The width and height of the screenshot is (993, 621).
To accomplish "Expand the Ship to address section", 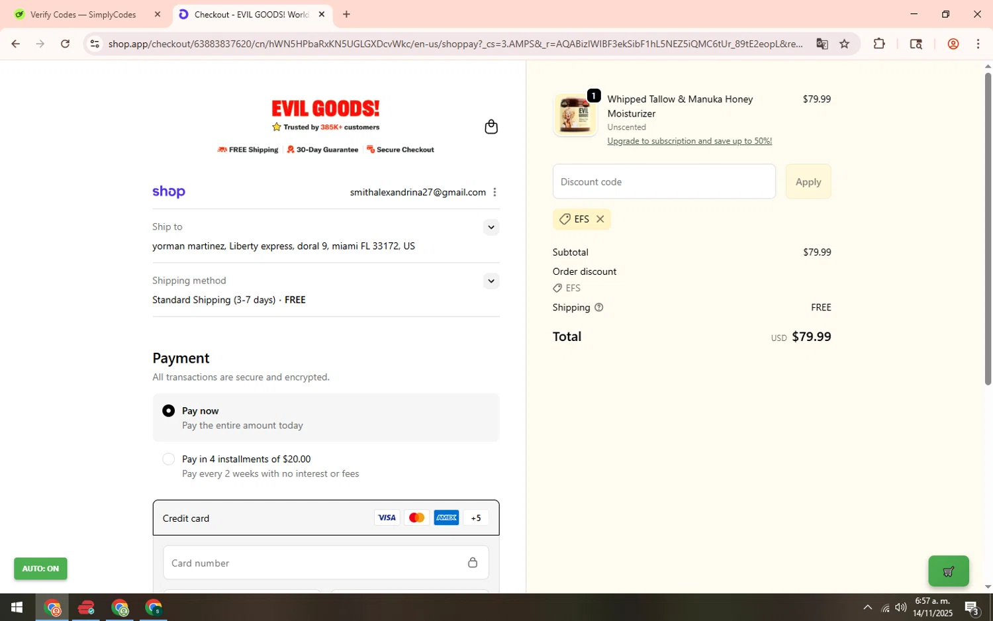I will tap(491, 227).
